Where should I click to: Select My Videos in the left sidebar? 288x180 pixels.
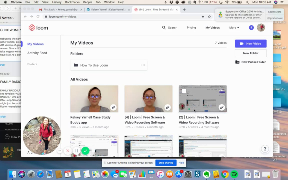tap(35, 44)
